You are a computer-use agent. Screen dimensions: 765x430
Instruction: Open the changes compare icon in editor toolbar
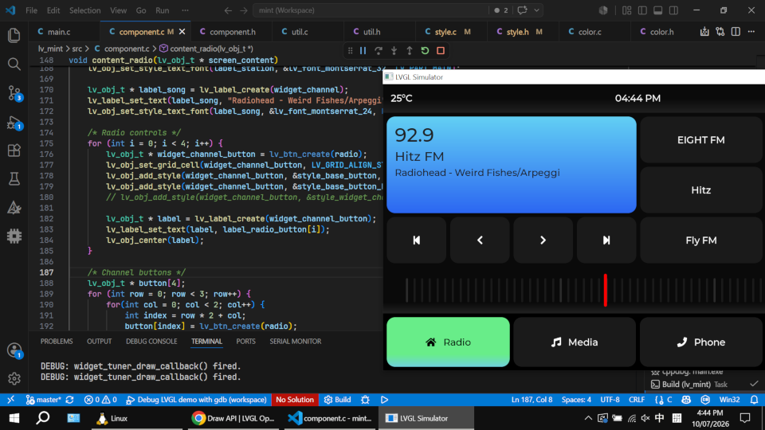[720, 32]
